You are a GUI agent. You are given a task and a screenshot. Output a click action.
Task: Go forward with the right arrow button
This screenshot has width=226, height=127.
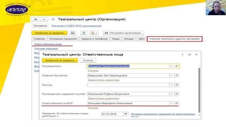click(44, 19)
